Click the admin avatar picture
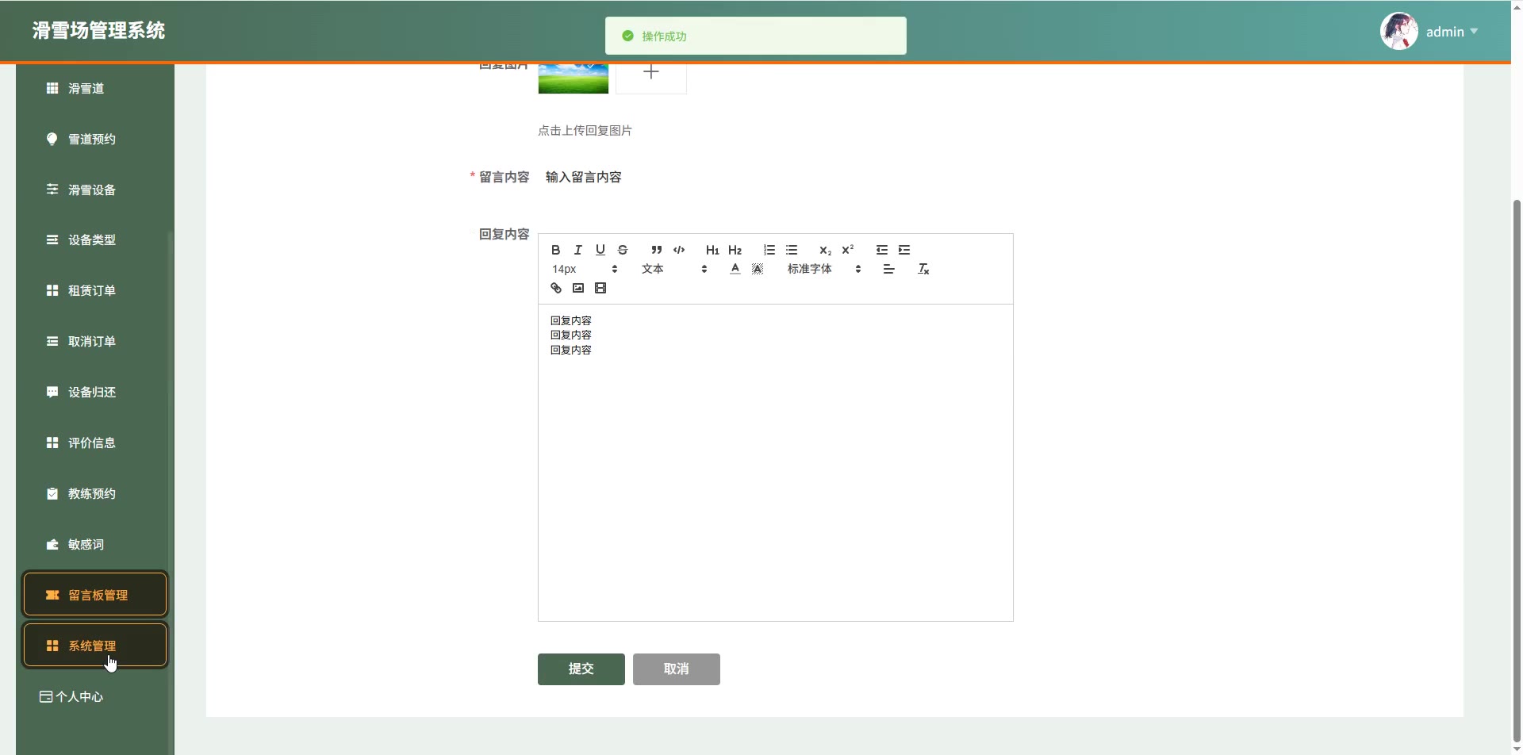 pyautogui.click(x=1399, y=32)
